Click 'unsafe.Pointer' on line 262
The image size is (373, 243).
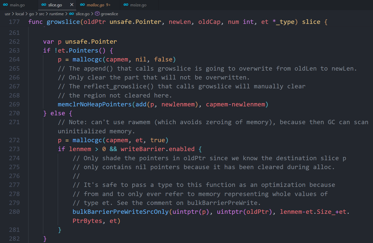click(91, 42)
